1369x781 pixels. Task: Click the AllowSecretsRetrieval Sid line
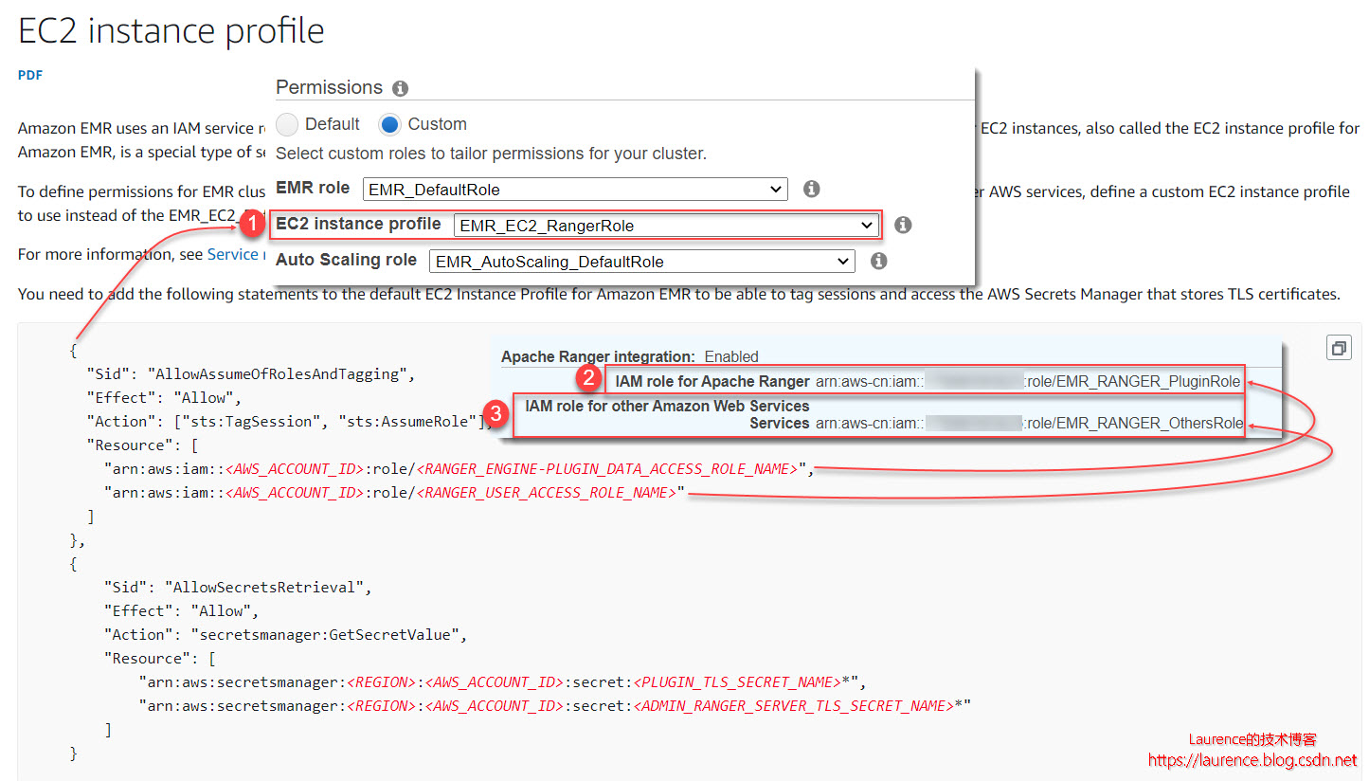(x=238, y=587)
